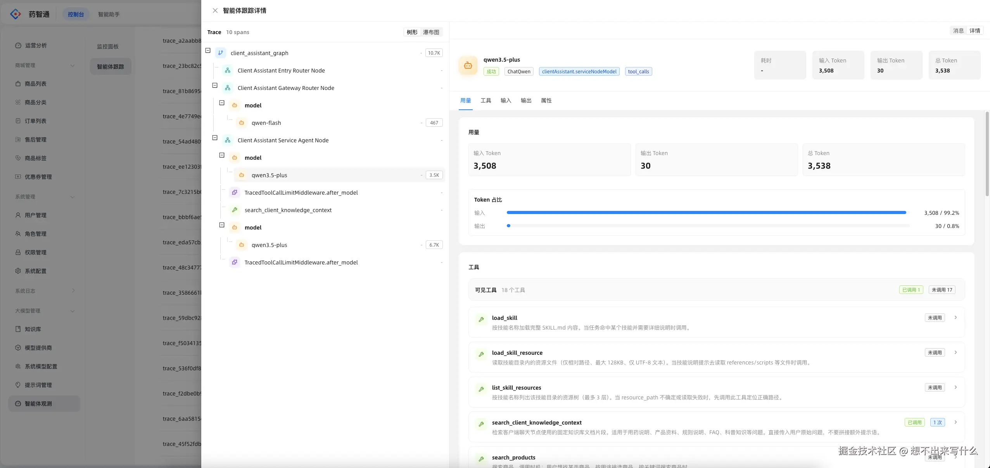Collapse the model node above qwen-flash
The width and height of the screenshot is (990, 468).
point(222,103)
